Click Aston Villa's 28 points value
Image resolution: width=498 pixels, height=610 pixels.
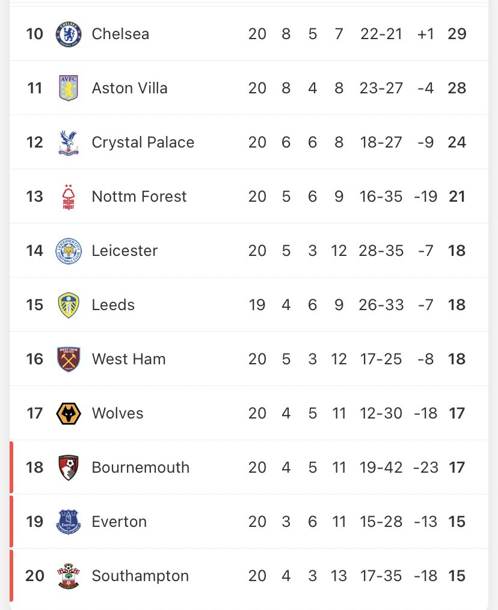(457, 88)
